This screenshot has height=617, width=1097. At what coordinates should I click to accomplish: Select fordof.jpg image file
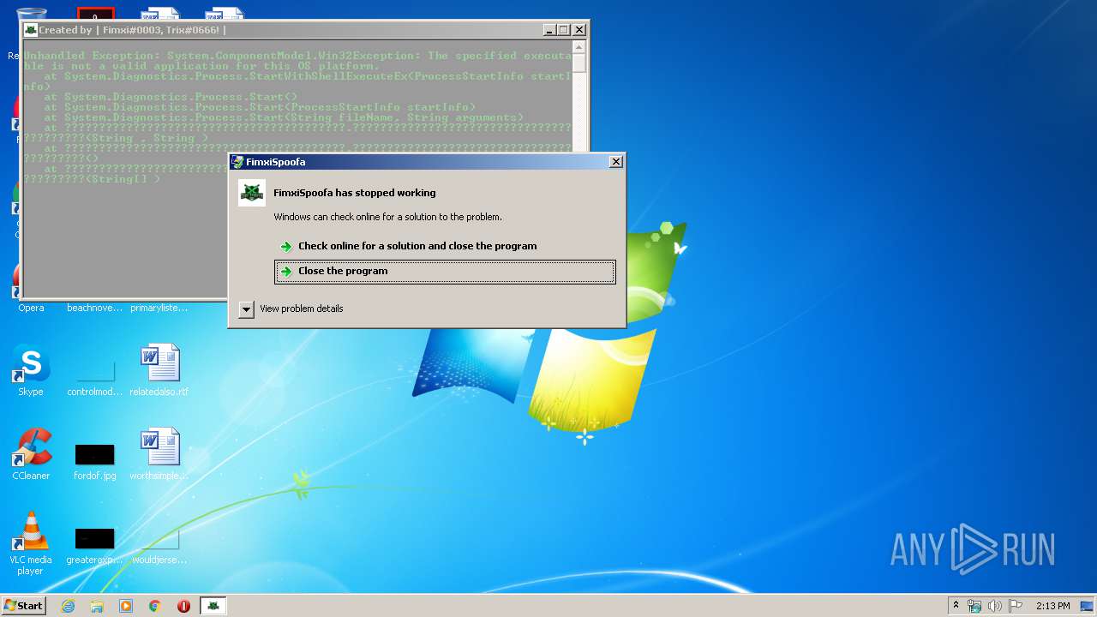pos(95,461)
